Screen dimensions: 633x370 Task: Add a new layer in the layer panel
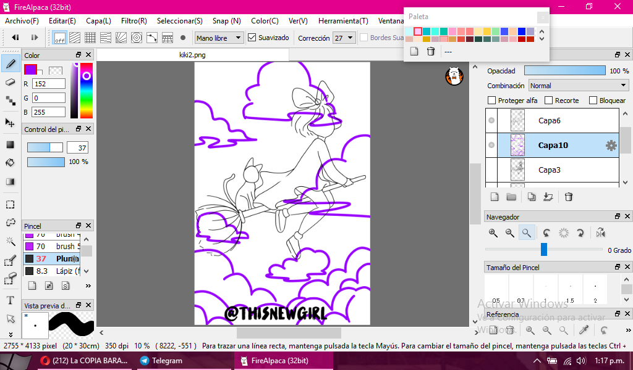tap(494, 197)
